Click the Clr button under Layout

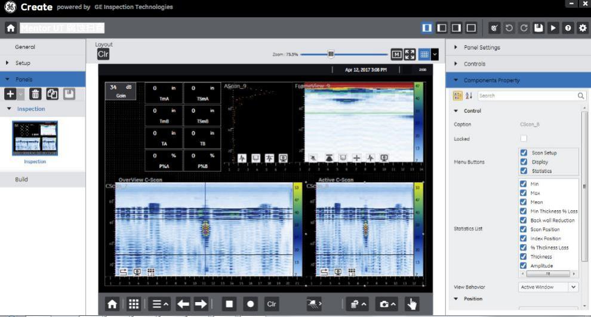coord(103,54)
